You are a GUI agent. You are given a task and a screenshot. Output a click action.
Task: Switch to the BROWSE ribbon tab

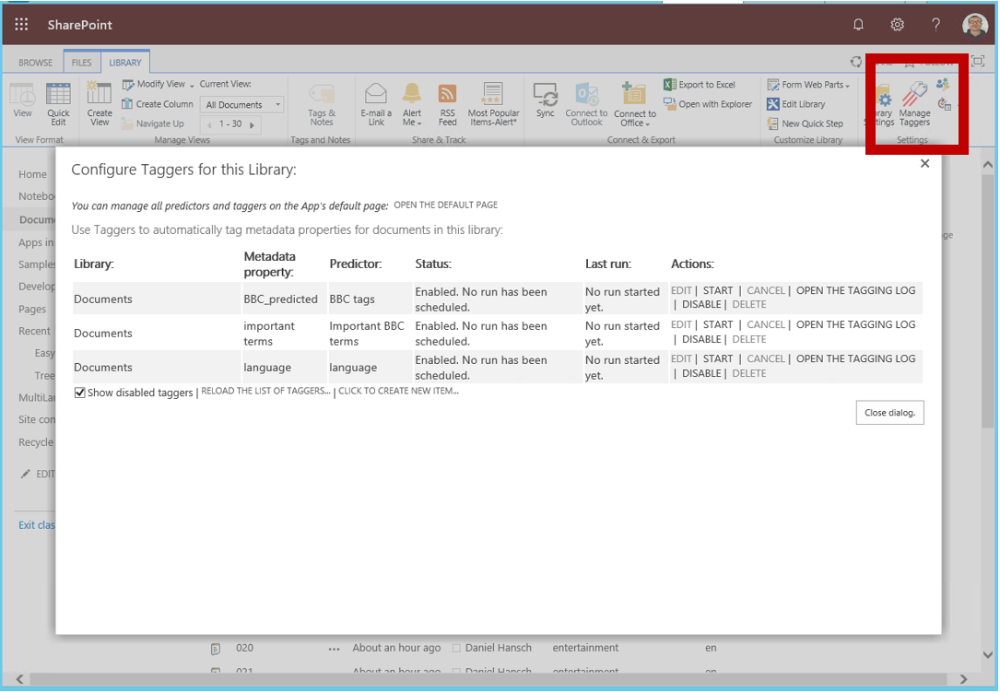pos(36,63)
